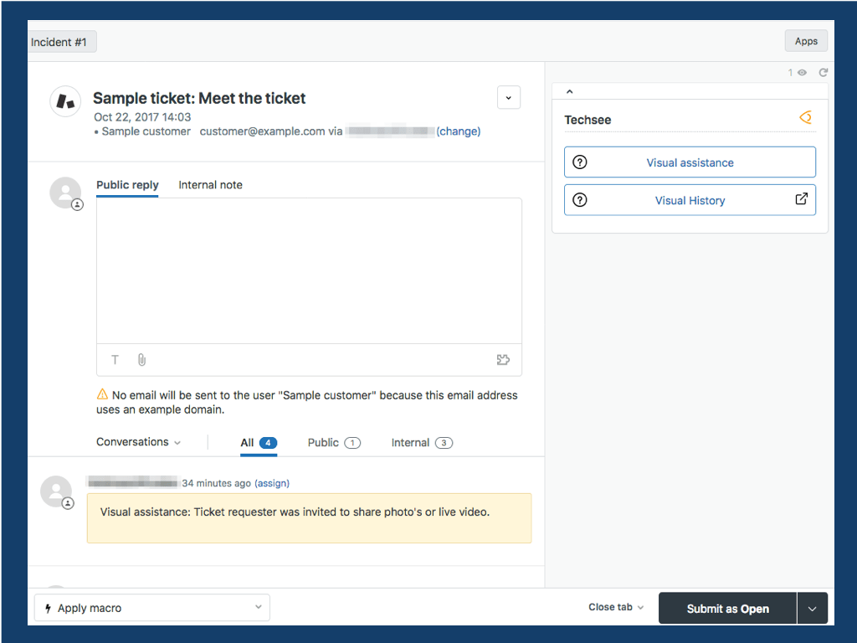Viewport: 857px width, 643px height.
Task: Click the warning triangle icon before the no-email notice
Action: pyautogui.click(x=102, y=394)
